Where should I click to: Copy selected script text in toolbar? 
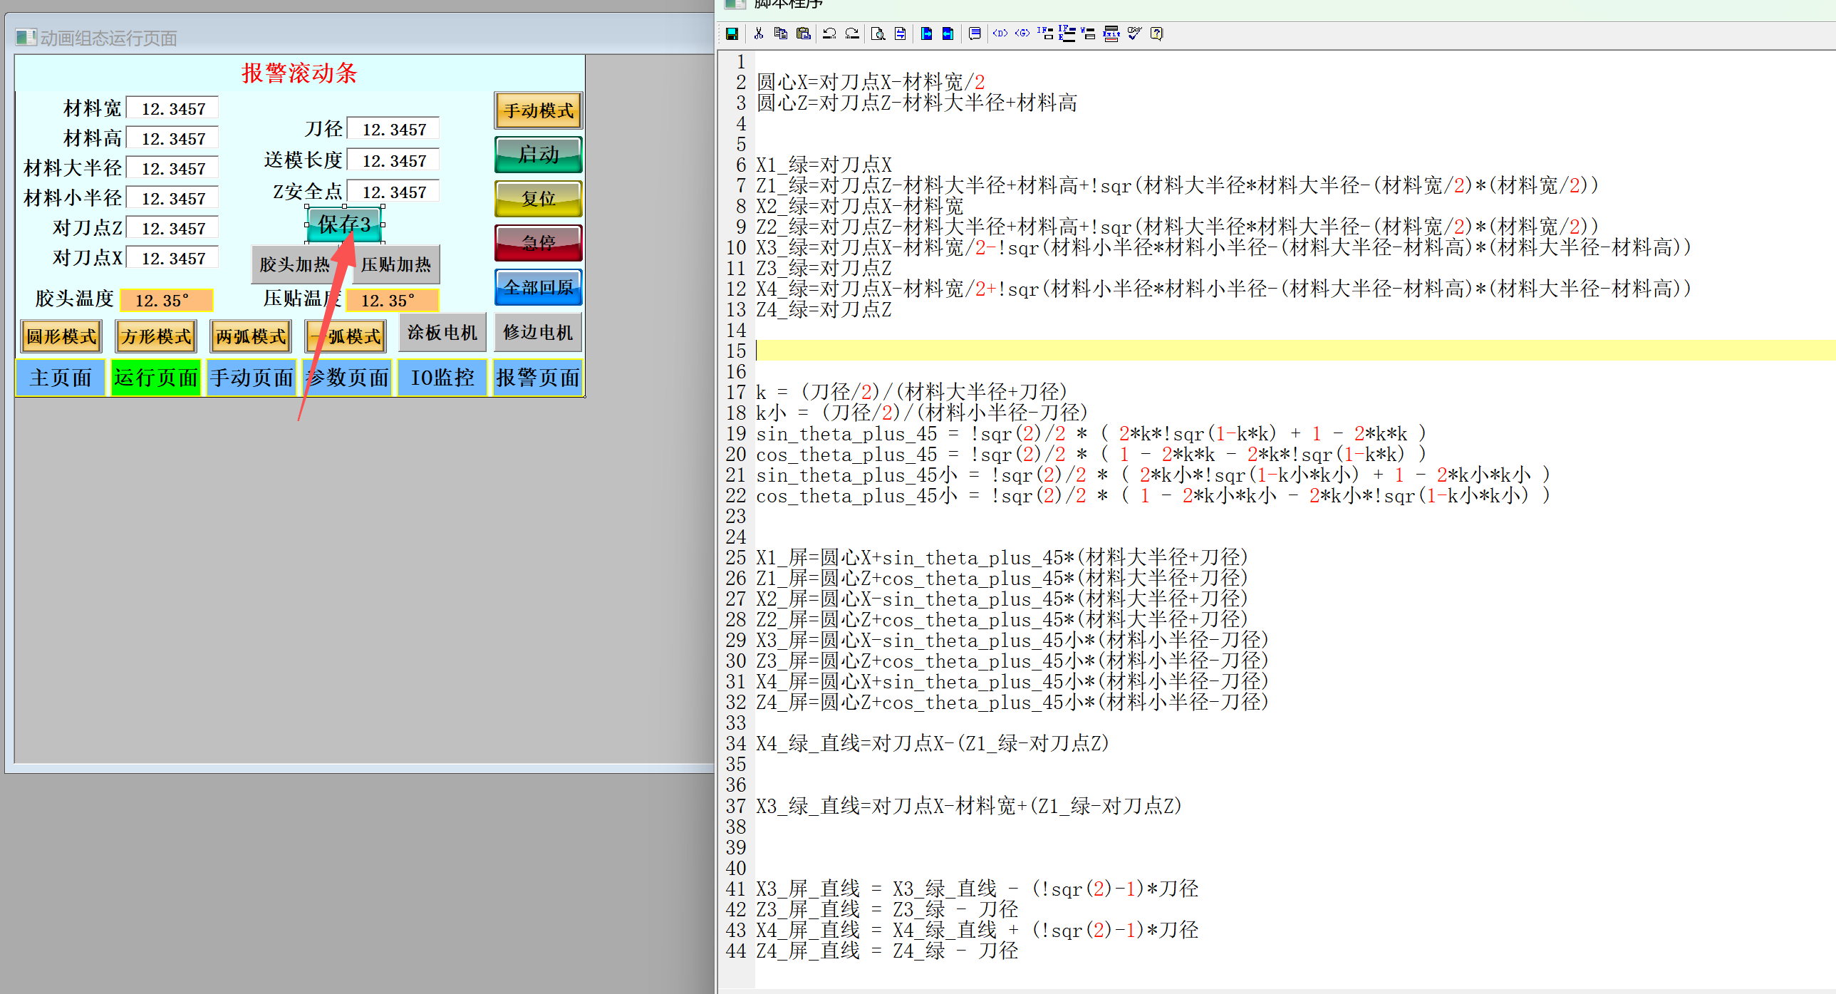click(780, 33)
